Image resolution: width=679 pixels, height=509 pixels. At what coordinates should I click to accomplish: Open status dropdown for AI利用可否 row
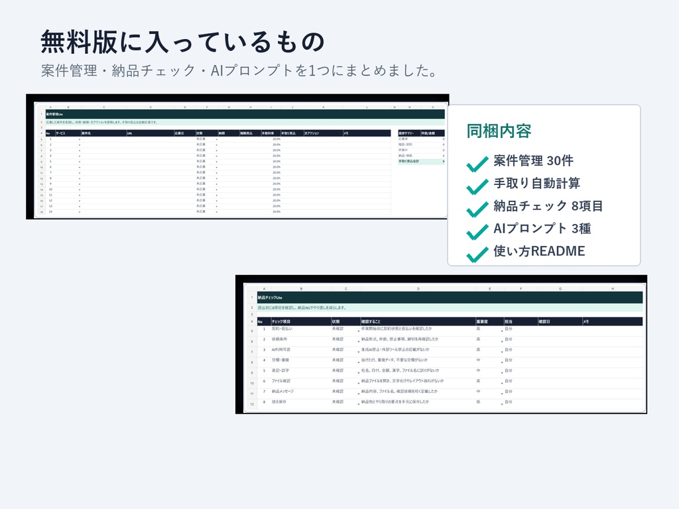359,351
